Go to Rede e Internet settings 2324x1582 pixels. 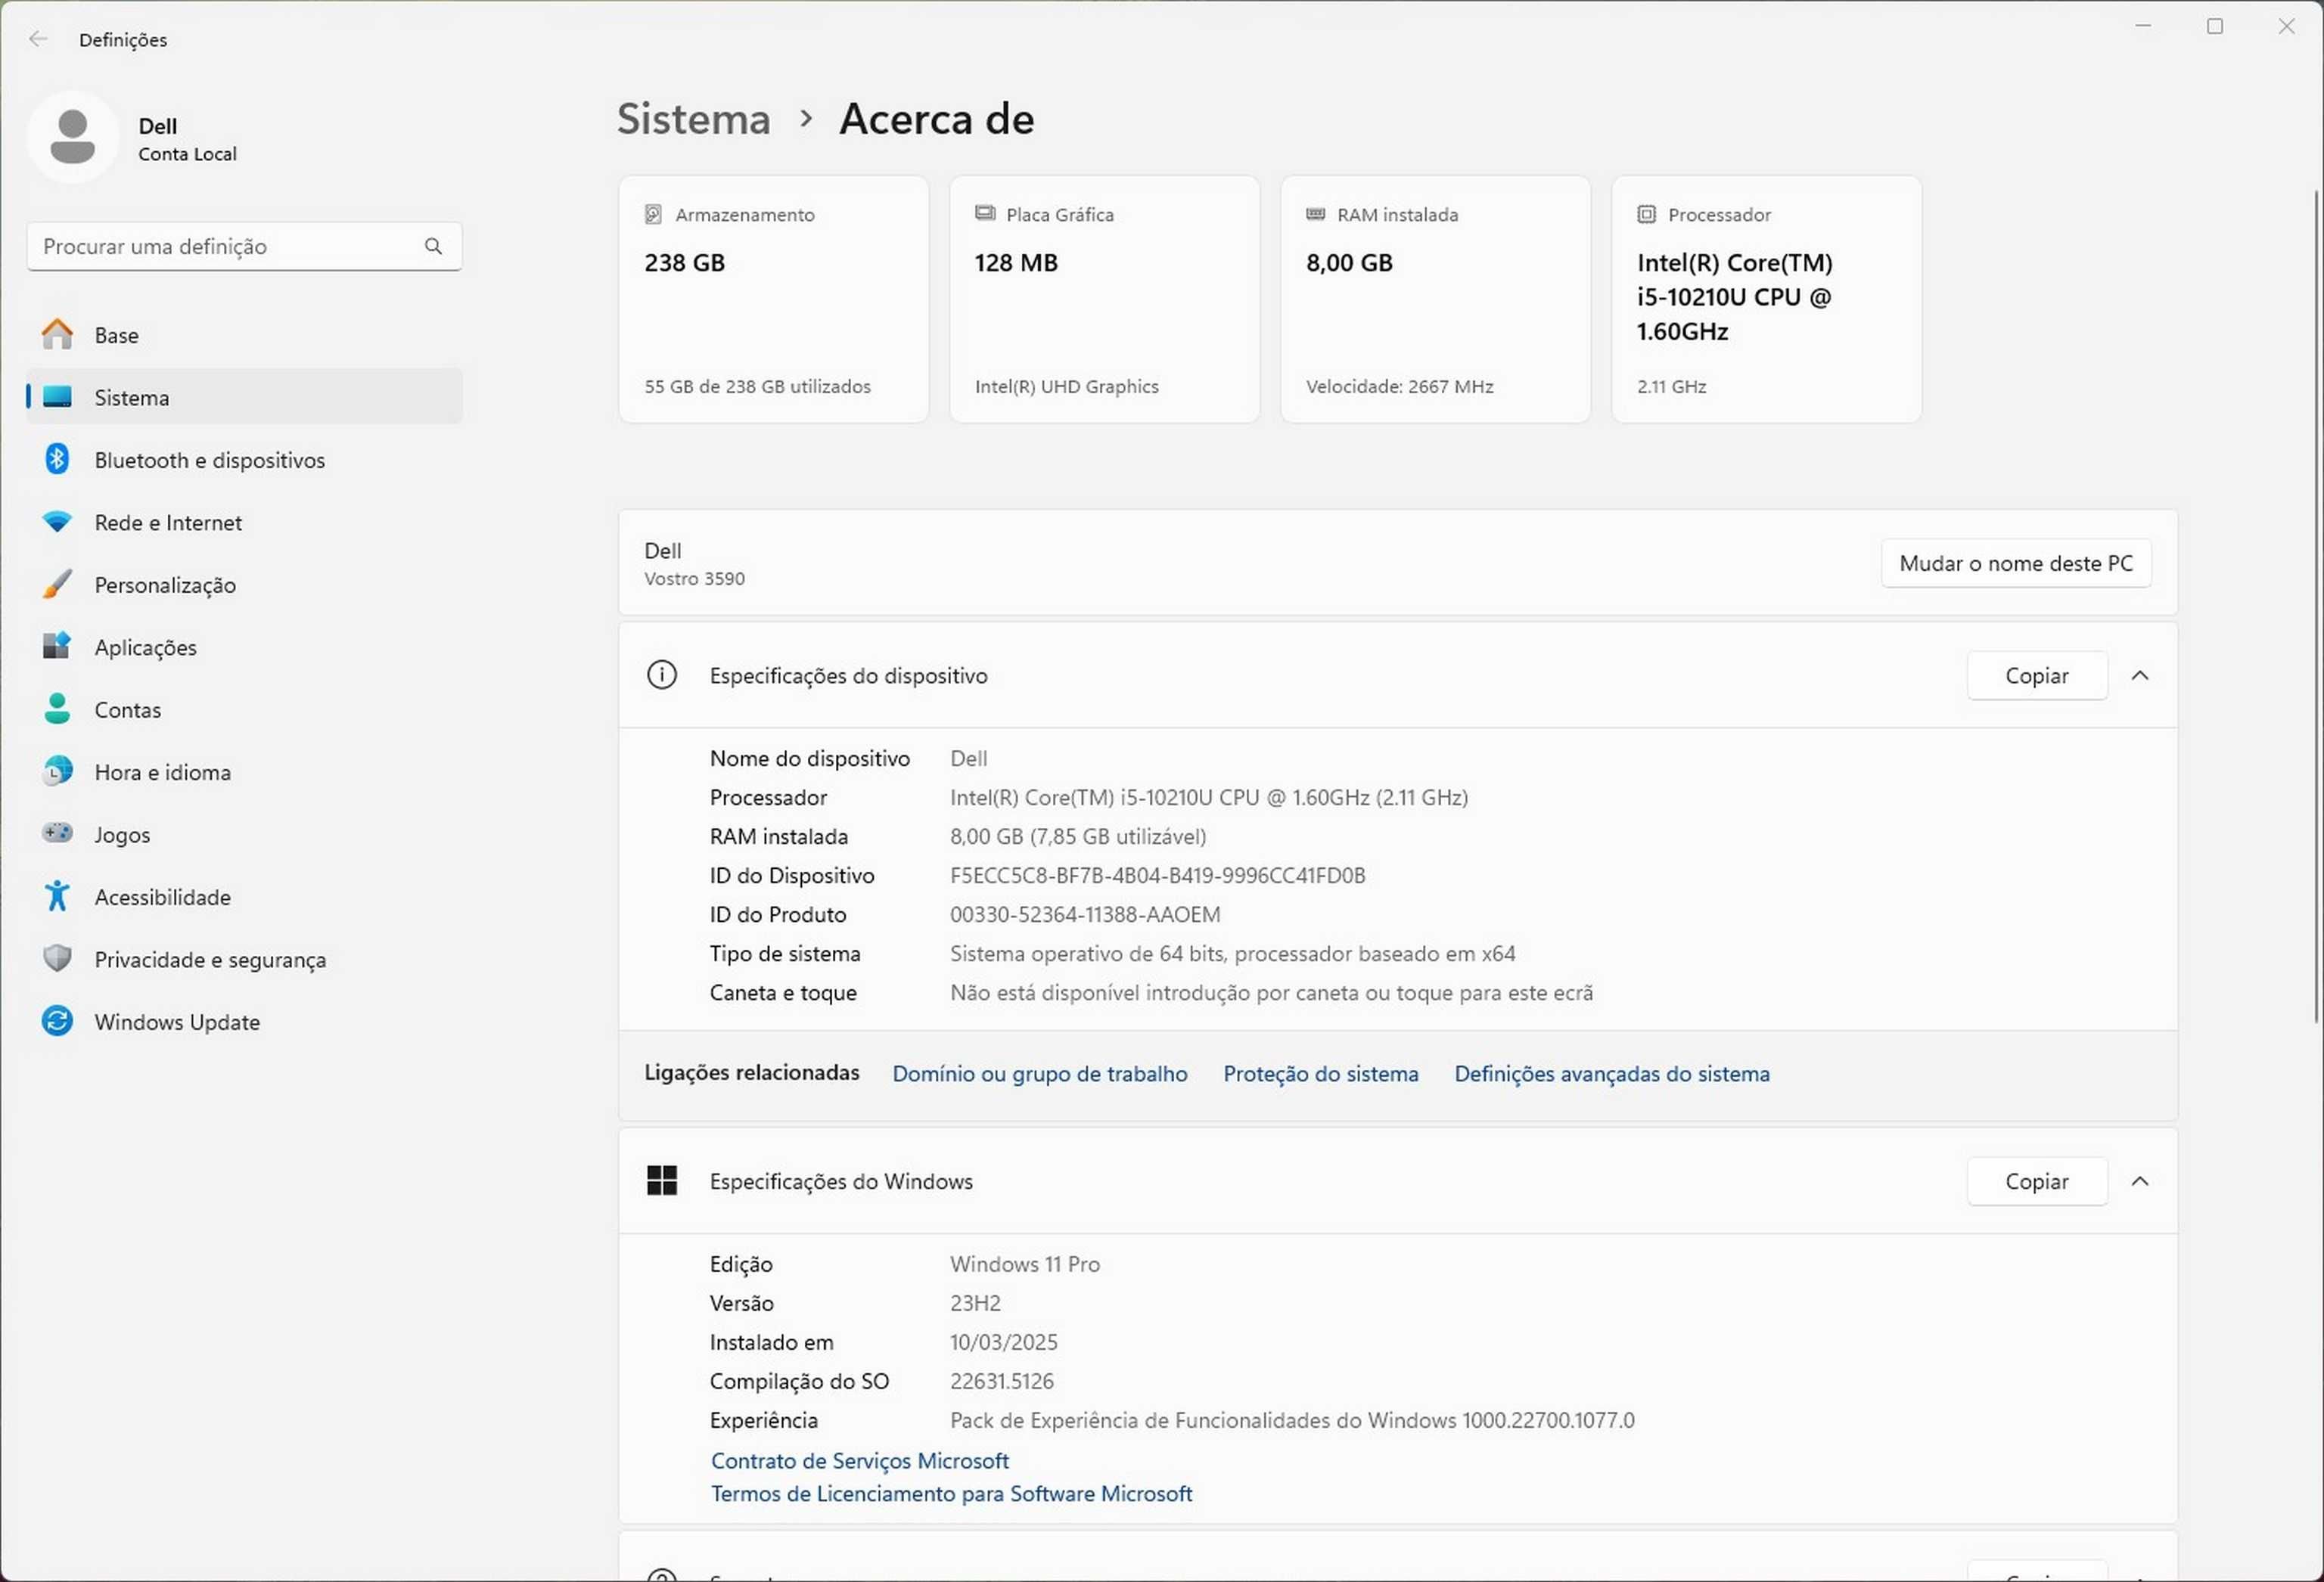click(244, 522)
